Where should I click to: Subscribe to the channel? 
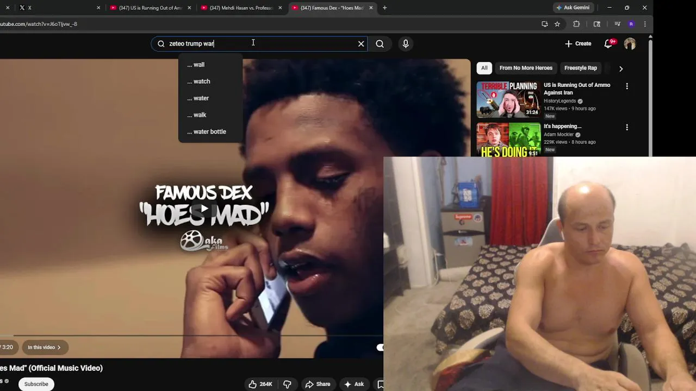click(x=36, y=384)
